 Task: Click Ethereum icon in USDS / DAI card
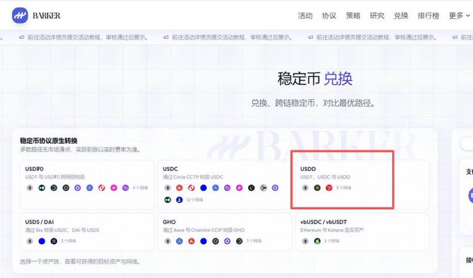(x=29, y=241)
